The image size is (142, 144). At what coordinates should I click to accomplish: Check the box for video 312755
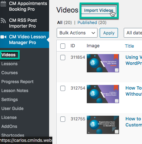pos(63,119)
